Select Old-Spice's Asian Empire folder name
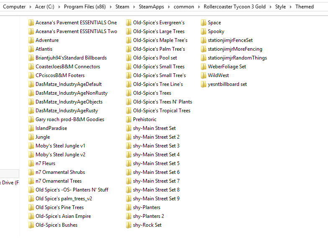The height and width of the screenshot is (238, 328). tap(63, 216)
